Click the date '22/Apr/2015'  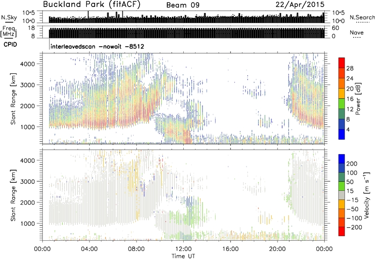(300, 5)
